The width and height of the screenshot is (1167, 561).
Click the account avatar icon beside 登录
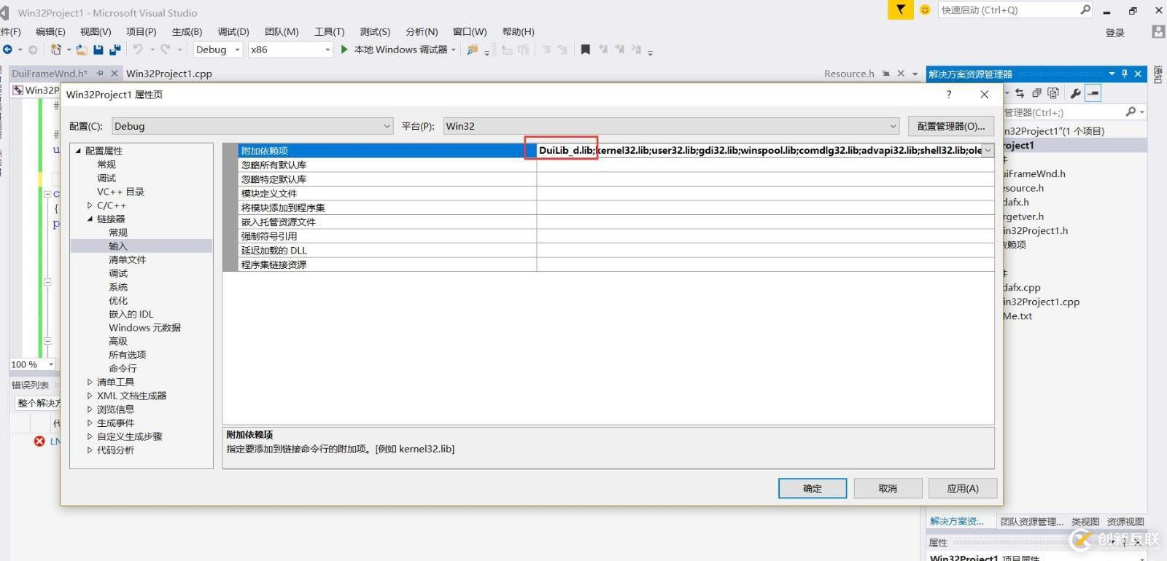tap(1158, 31)
